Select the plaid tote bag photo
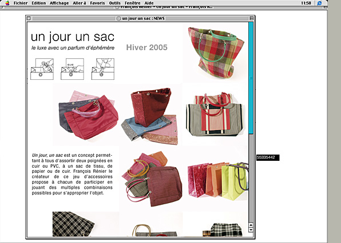Image resolution: width=341 pixels, height=243 pixels. point(216,52)
